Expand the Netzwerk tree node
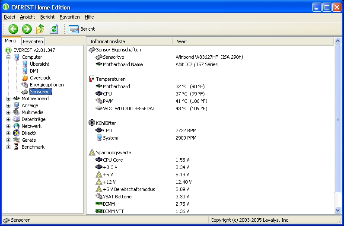This screenshot has width=344, height=226. coord(8,126)
